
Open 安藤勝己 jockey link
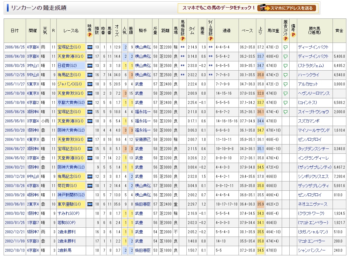(143, 140)
